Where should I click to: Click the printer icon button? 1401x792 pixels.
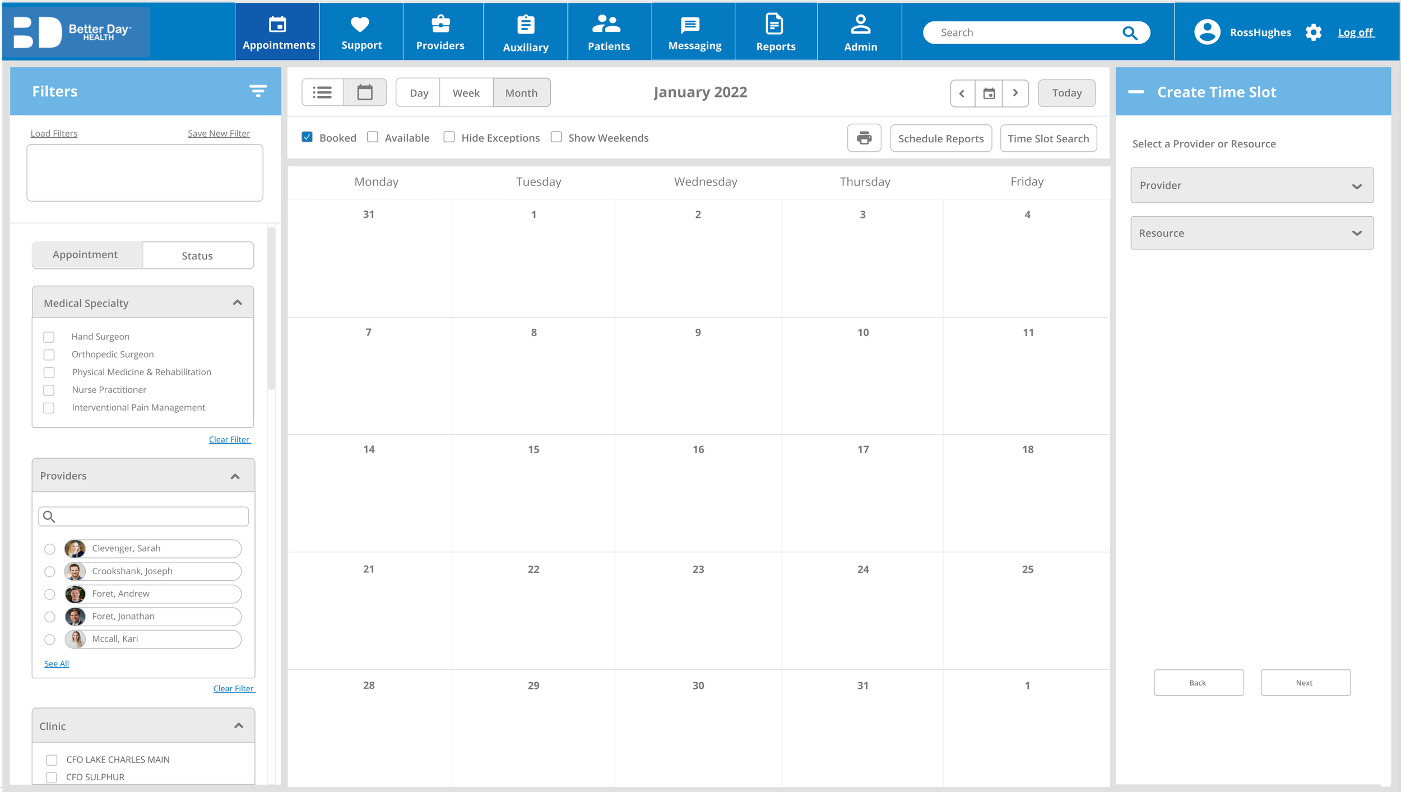tap(864, 138)
